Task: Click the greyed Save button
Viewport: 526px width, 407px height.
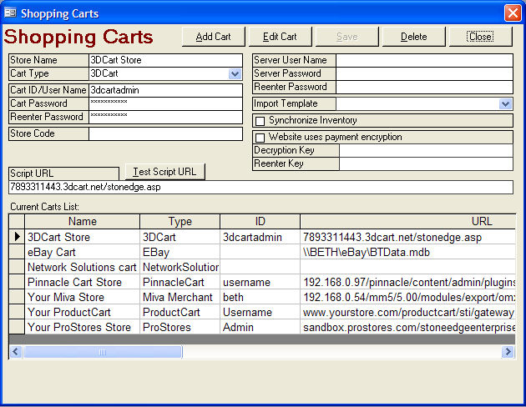Action: (346, 37)
